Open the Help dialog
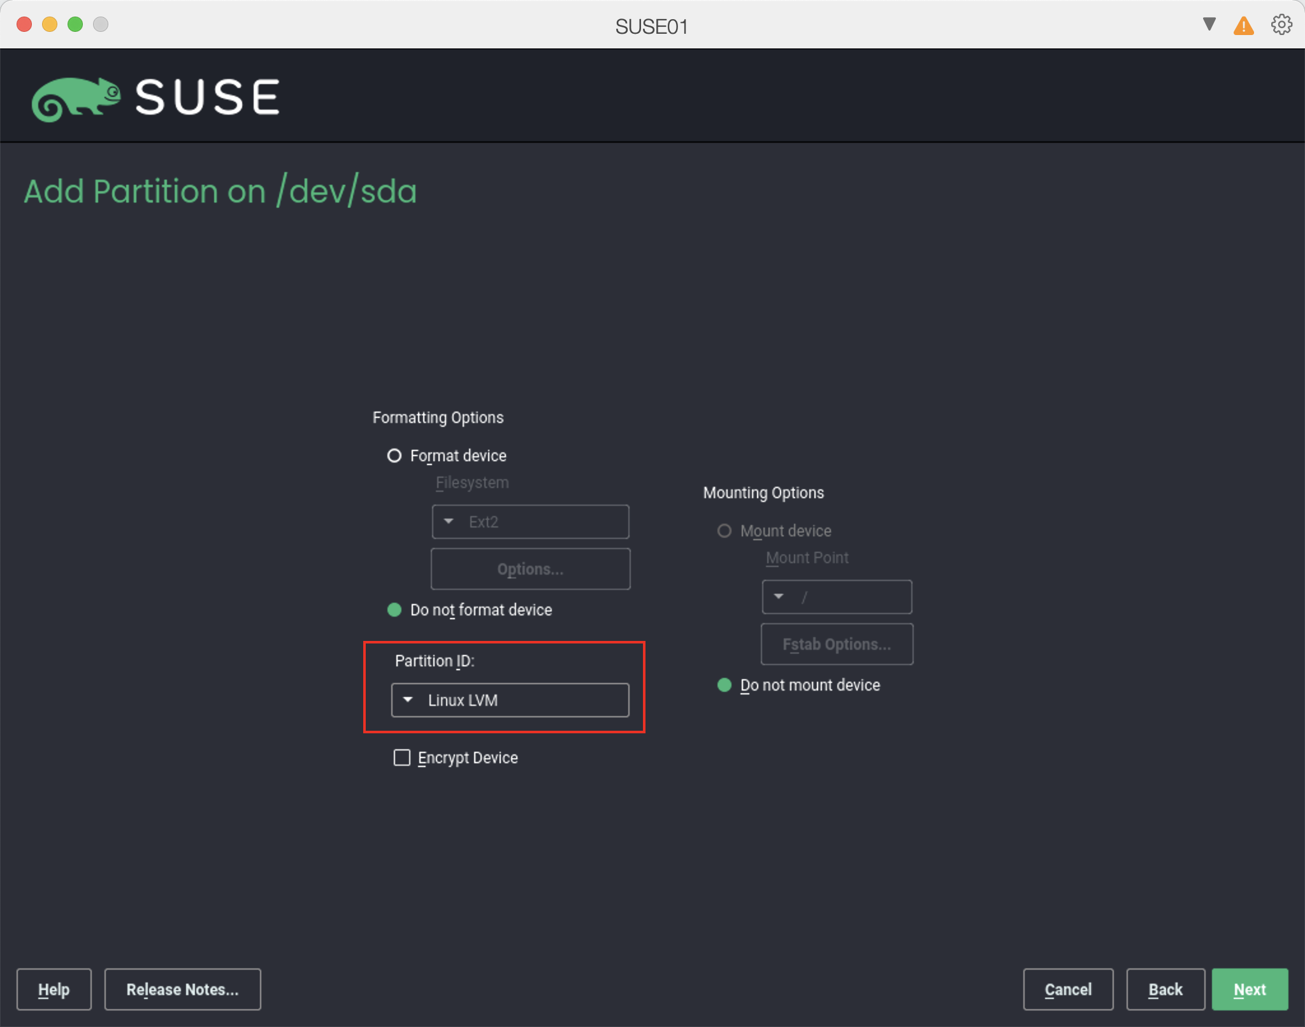1305x1027 pixels. (54, 989)
